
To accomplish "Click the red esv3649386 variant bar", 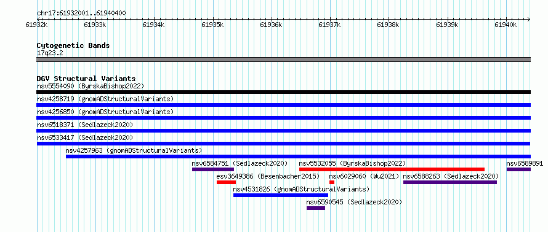I will point(226,182).
